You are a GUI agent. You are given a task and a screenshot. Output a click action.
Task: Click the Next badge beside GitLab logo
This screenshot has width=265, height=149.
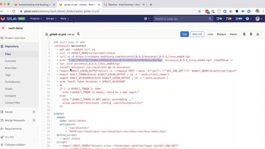[22, 19]
